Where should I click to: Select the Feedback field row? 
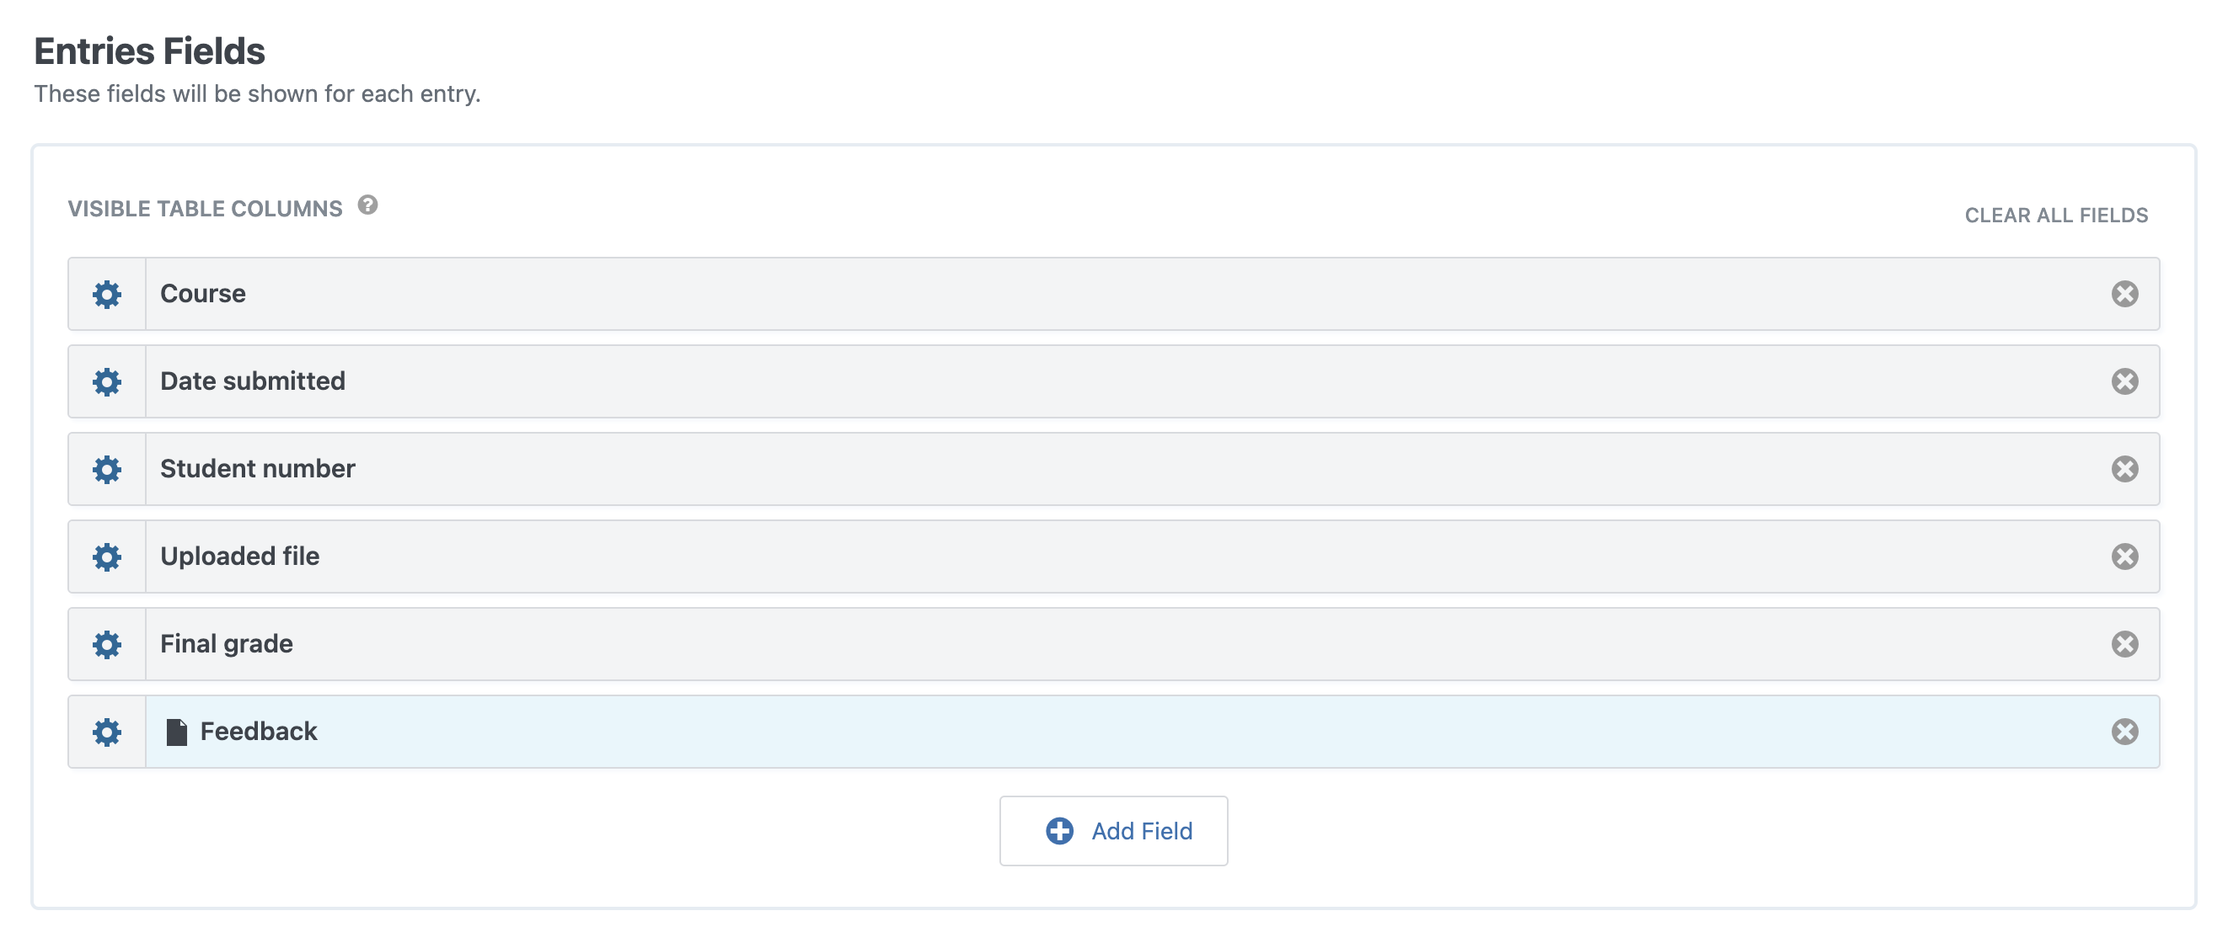[x=1113, y=732]
